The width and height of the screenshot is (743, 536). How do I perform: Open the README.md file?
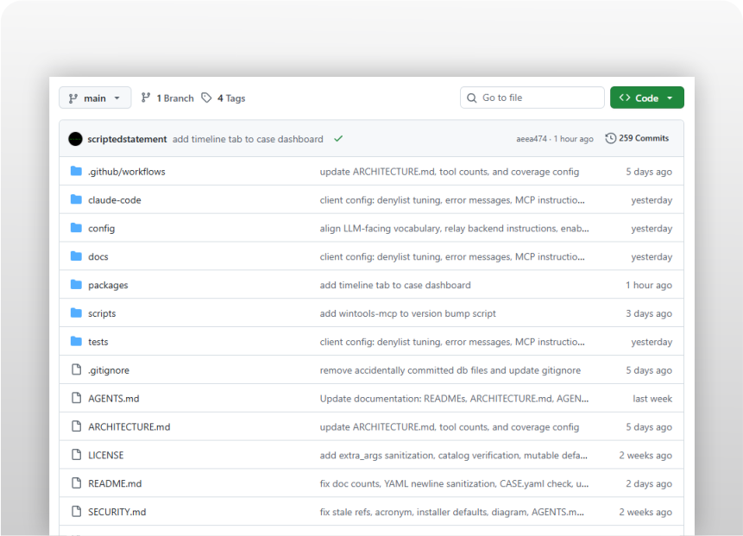click(x=113, y=483)
